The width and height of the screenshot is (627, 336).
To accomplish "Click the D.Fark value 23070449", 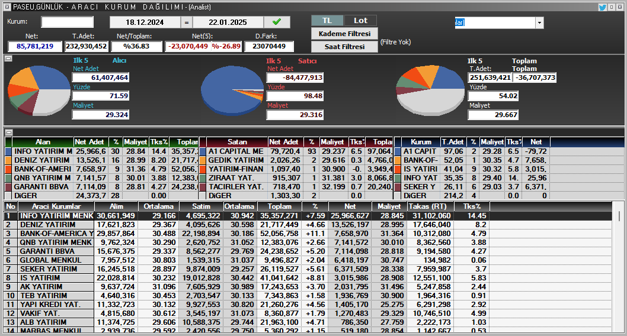I will pyautogui.click(x=269, y=46).
